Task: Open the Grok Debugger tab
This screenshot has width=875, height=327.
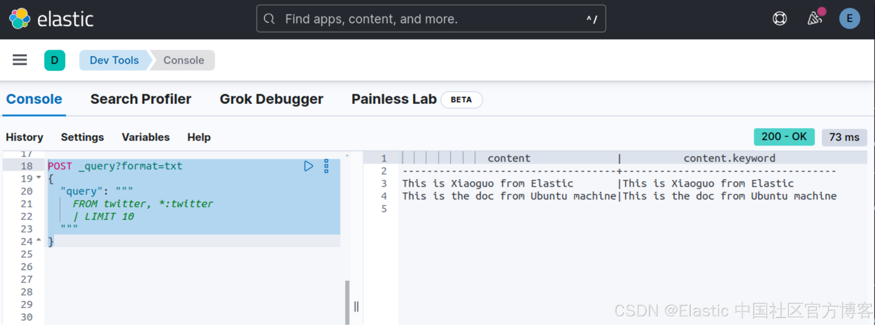Action: tap(271, 99)
